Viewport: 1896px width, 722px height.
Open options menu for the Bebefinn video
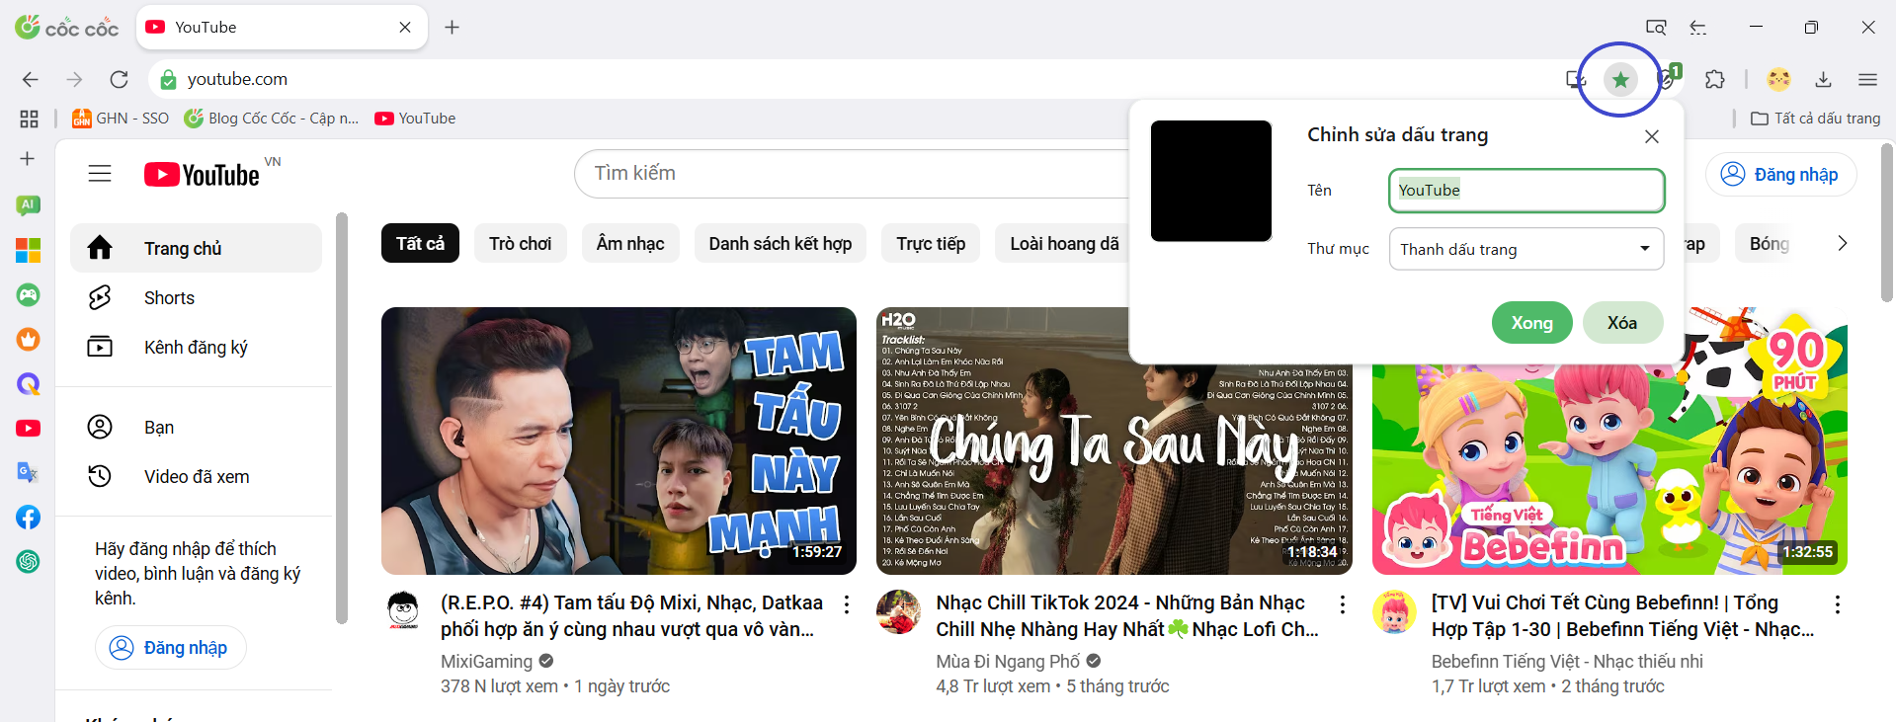pyautogui.click(x=1837, y=603)
